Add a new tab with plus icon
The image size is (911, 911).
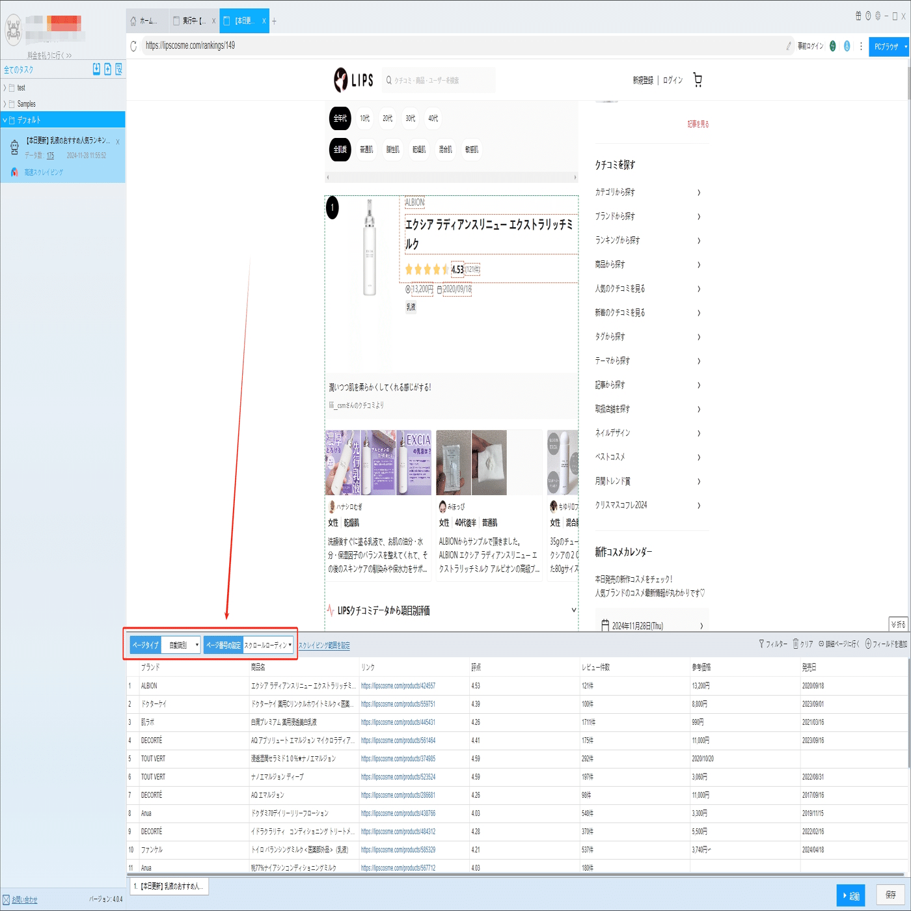[274, 21]
